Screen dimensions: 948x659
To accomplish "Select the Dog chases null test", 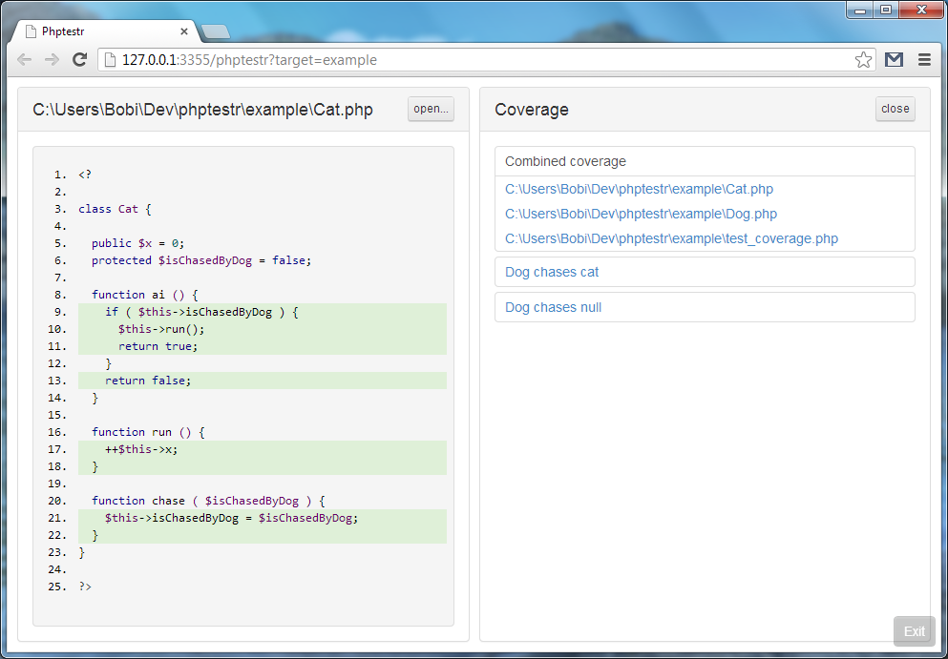I will click(x=553, y=307).
